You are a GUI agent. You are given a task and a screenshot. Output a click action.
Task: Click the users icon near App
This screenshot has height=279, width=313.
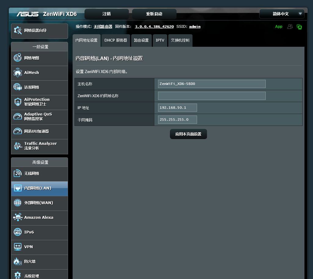[290, 27]
